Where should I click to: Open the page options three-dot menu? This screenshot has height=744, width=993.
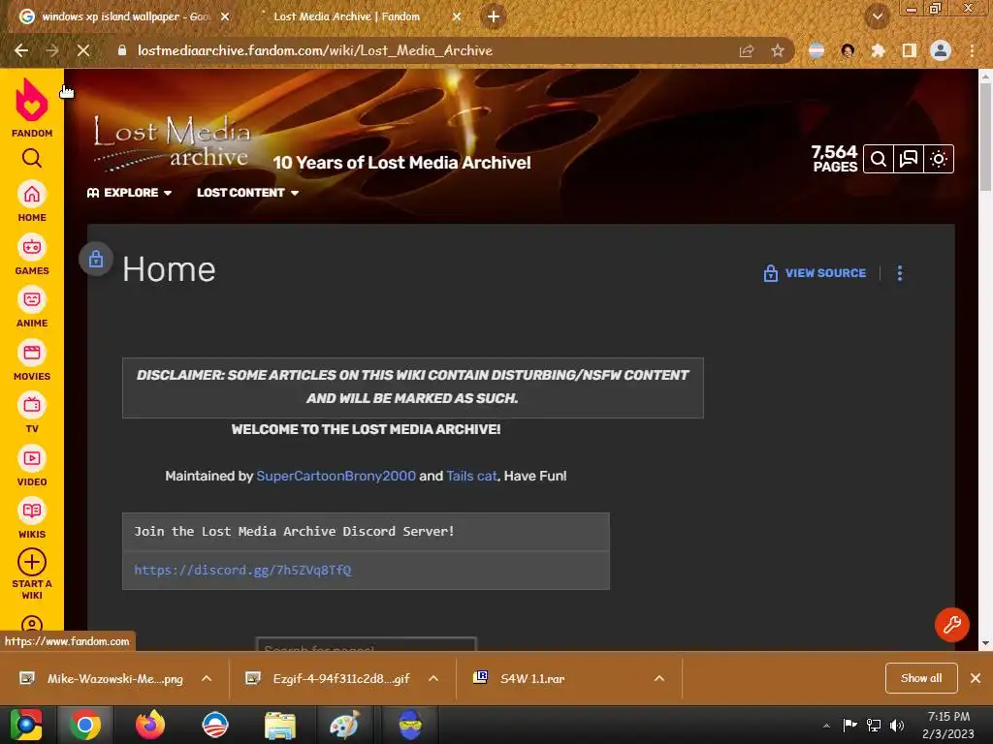[900, 273]
